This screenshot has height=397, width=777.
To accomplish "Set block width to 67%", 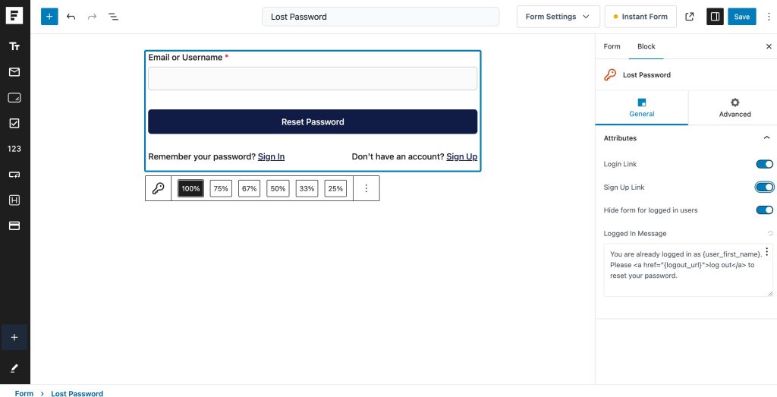I will (249, 188).
